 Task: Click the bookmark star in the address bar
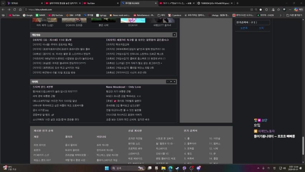(261, 9)
